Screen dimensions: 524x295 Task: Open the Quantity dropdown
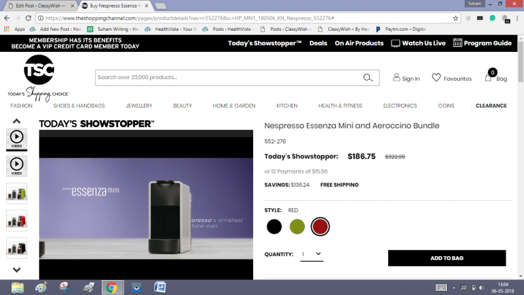(311, 255)
